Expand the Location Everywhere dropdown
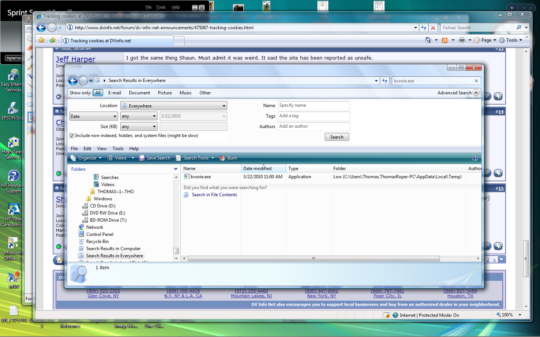The width and height of the screenshot is (540, 337). (224, 106)
